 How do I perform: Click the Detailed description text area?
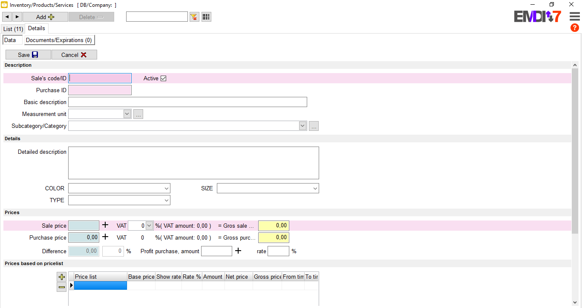[x=193, y=163]
